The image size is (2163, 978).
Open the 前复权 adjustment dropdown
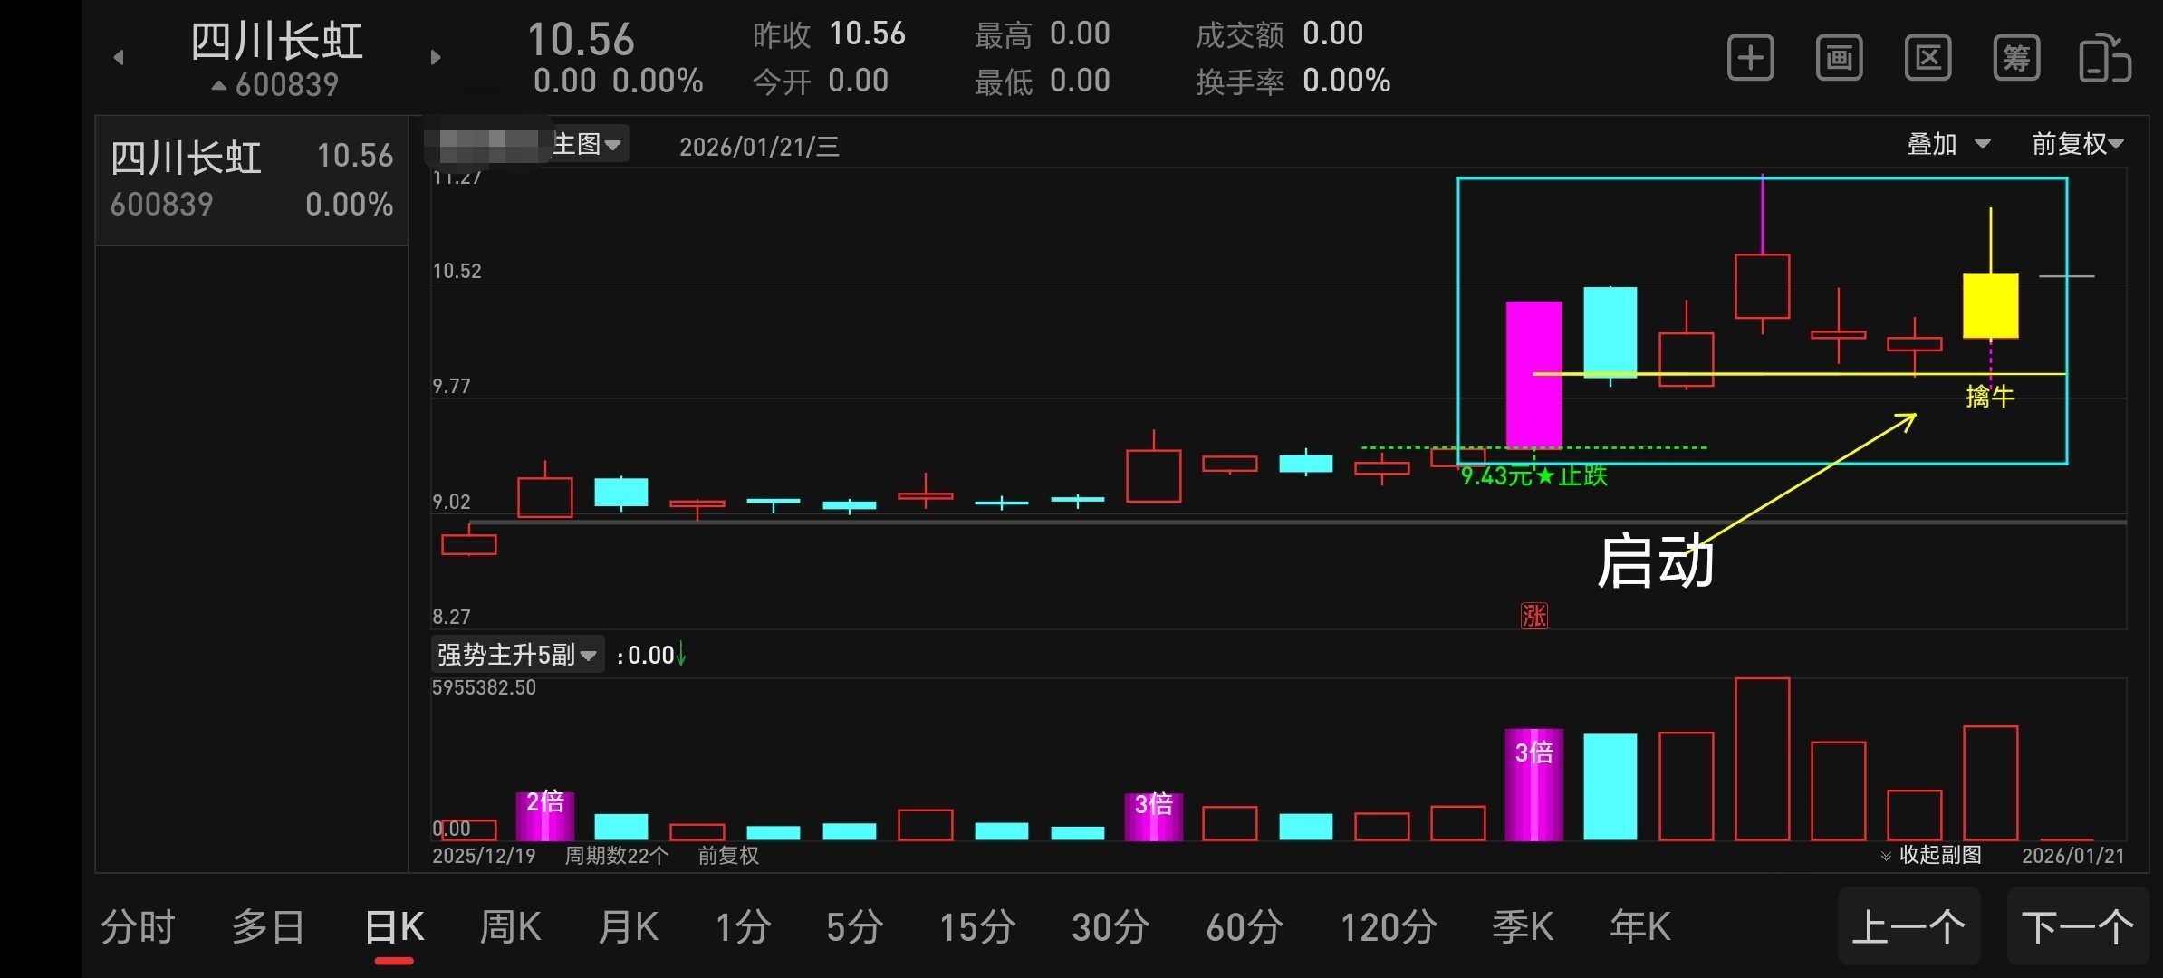pyautogui.click(x=2076, y=144)
